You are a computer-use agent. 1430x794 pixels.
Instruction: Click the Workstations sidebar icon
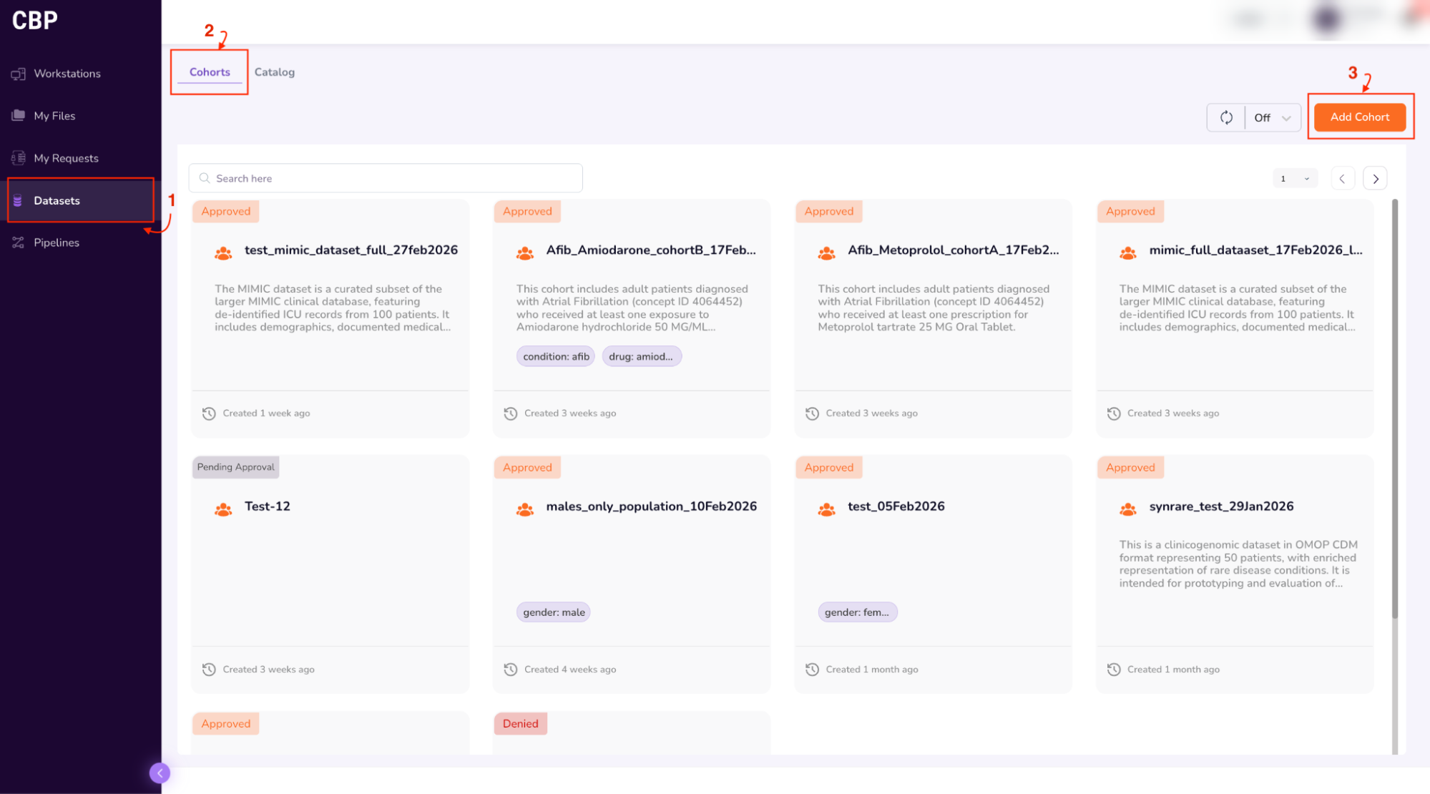[x=19, y=74]
